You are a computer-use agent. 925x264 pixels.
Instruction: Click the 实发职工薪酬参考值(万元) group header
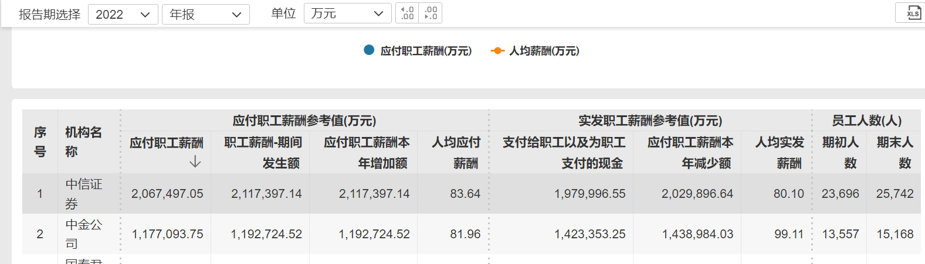coord(650,121)
